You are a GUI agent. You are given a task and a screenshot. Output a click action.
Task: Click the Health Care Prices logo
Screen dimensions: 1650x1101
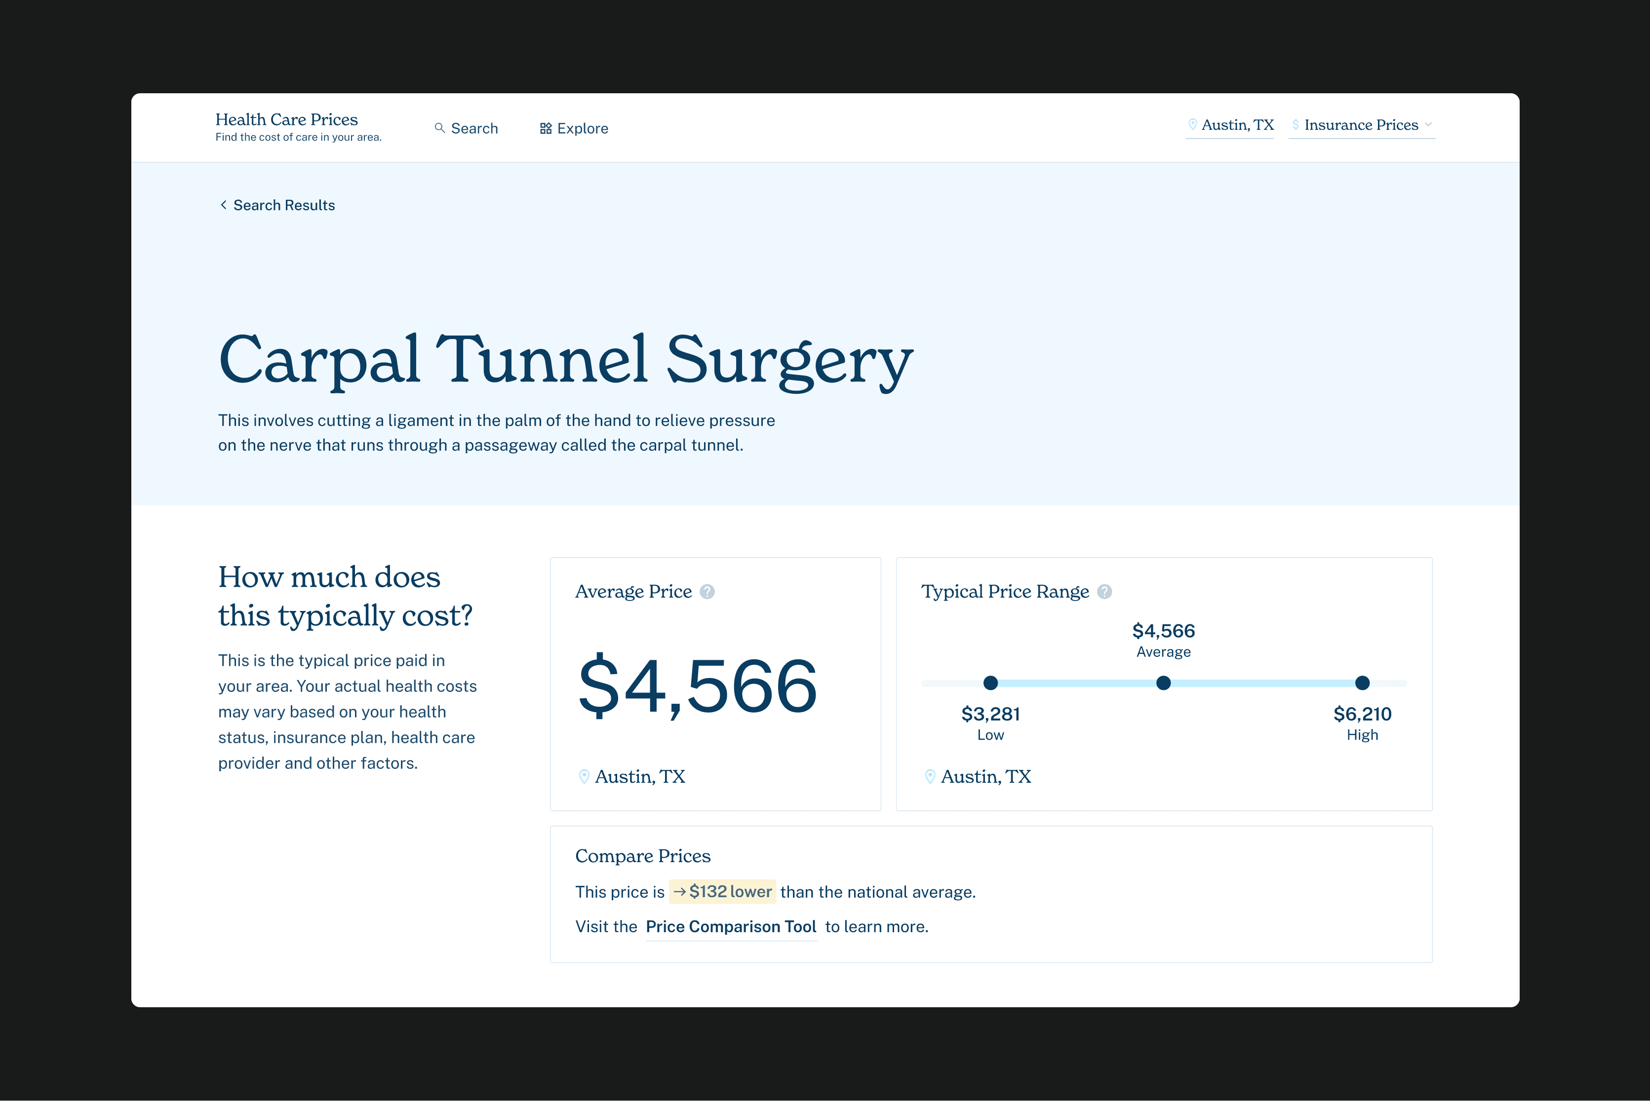pos(286,119)
